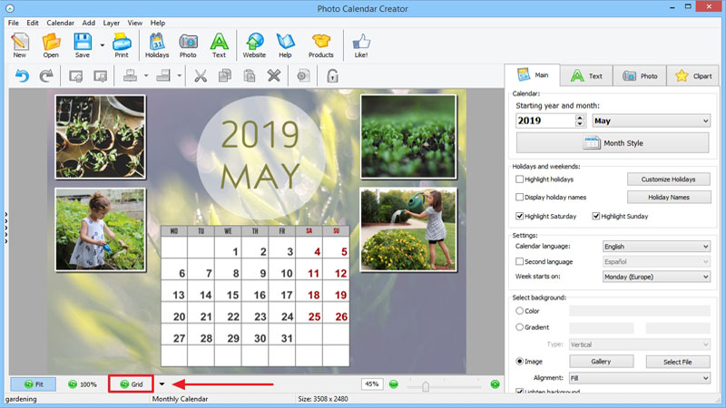Click the scissors Cut icon
This screenshot has height=408, width=726.
point(201,76)
